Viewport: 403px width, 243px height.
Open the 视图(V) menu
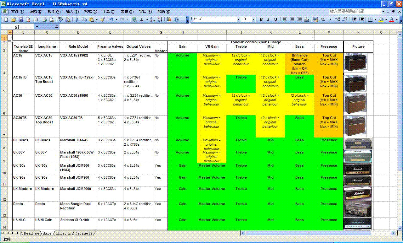tap(54, 12)
